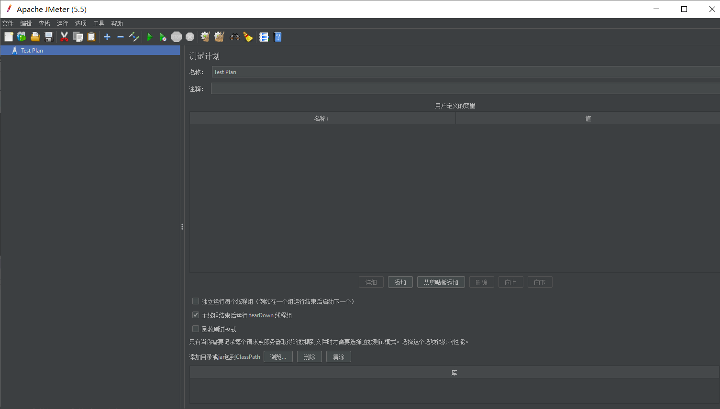The height and width of the screenshot is (409, 720).
Task: Save the test plan with disk icon
Action: coord(48,37)
